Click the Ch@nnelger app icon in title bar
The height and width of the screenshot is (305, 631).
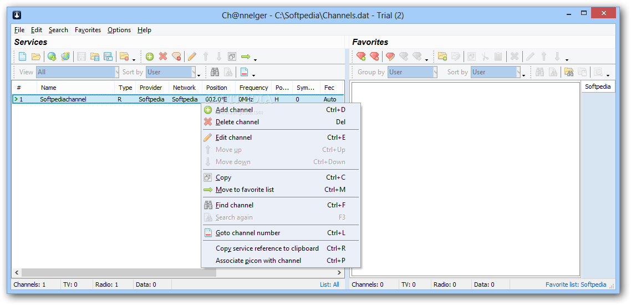(17, 16)
